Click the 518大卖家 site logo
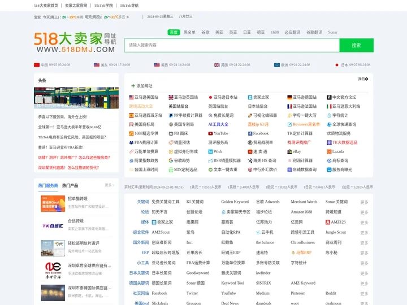Viewport: 407px width, 305px height. pos(75,42)
